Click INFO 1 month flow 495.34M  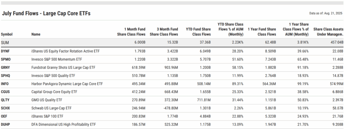point(139,84)
